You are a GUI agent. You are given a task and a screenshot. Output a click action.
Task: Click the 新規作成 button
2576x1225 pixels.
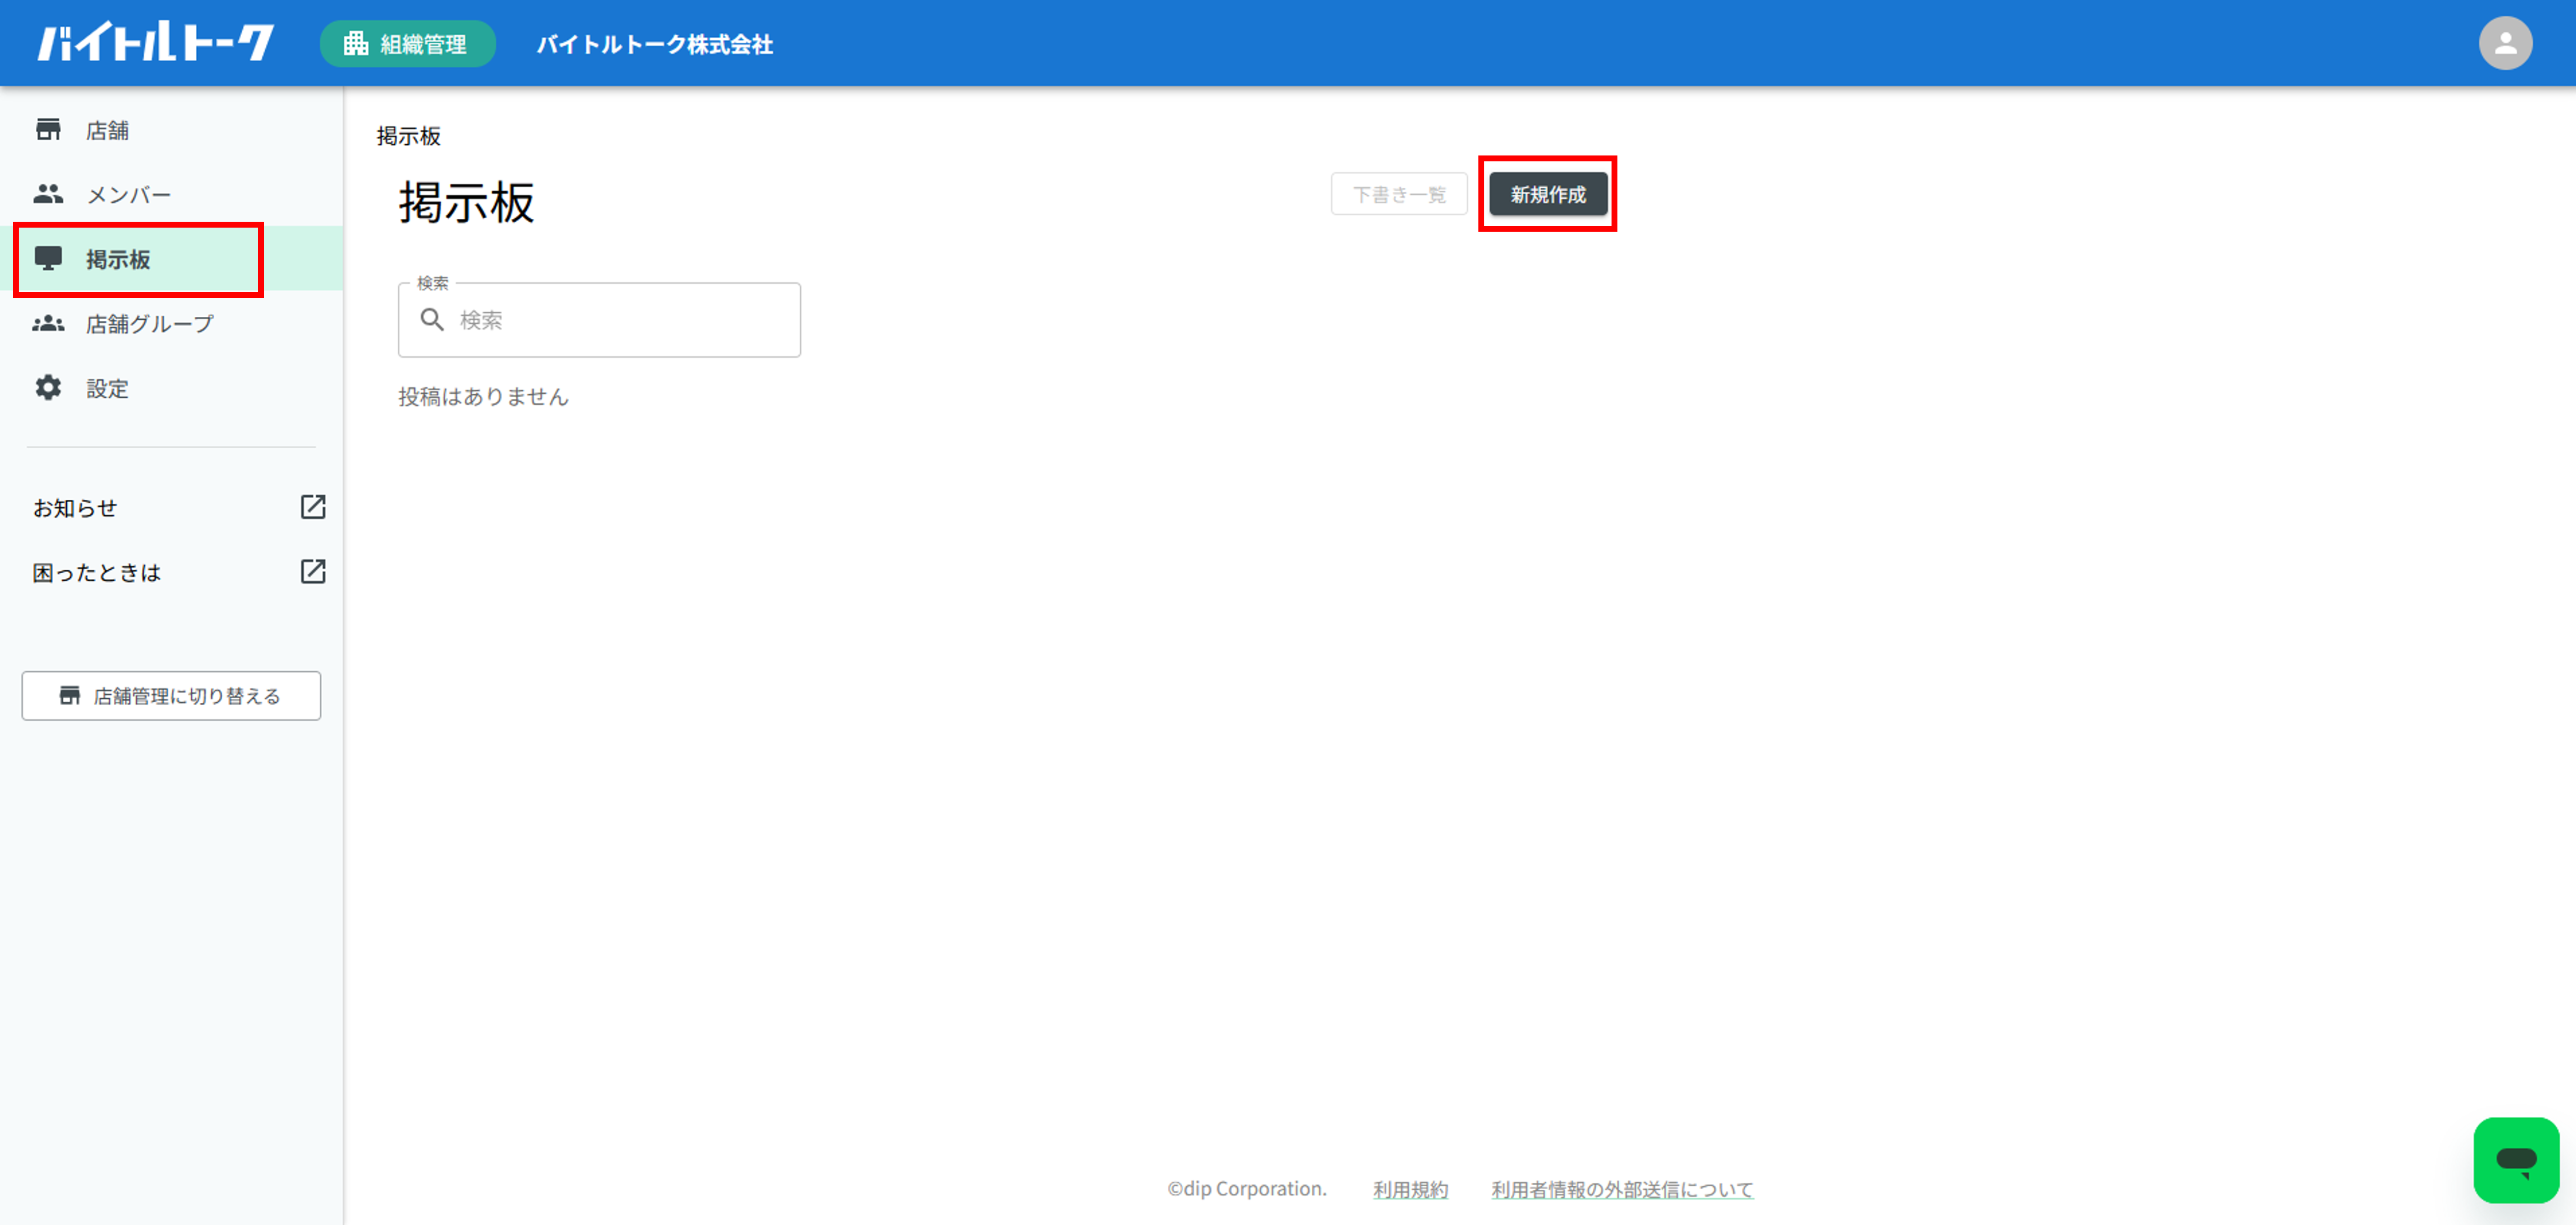click(1548, 194)
